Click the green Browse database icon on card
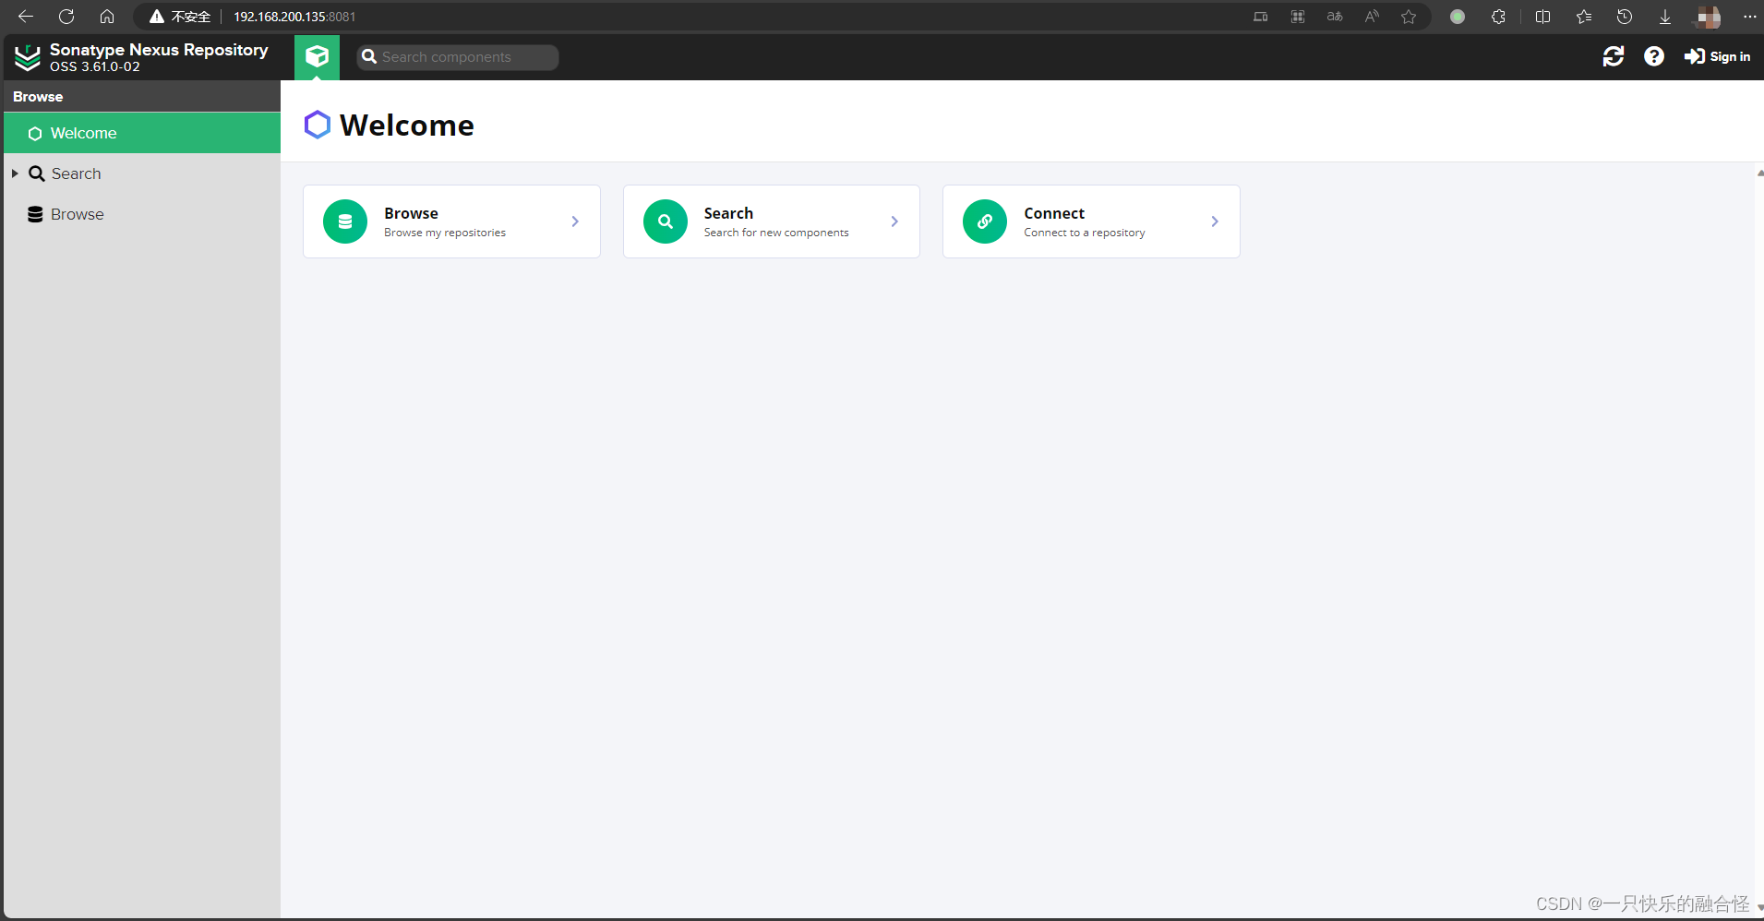This screenshot has height=921, width=1764. pyautogui.click(x=345, y=221)
